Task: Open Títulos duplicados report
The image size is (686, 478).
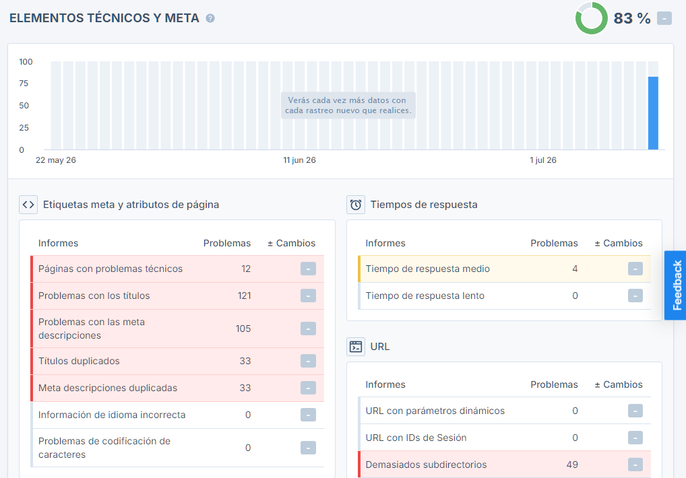Action: pos(177,361)
